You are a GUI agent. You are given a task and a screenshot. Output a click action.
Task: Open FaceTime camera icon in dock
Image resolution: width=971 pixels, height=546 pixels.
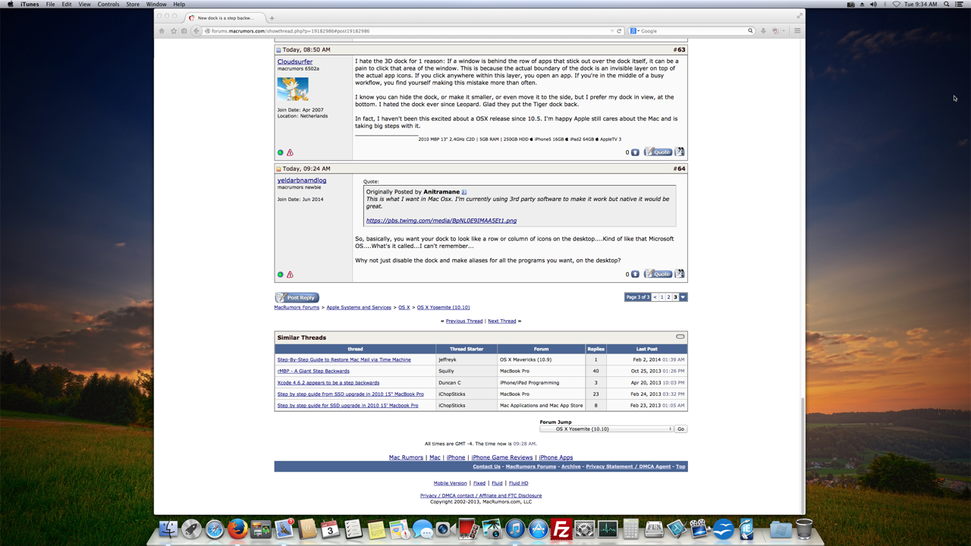pos(445,529)
